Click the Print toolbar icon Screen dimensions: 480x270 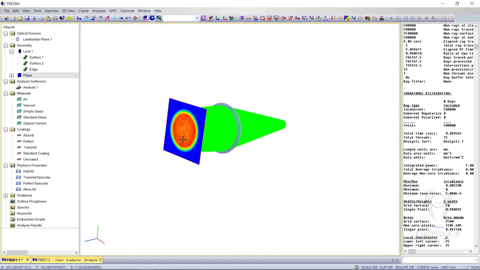tap(55, 18)
